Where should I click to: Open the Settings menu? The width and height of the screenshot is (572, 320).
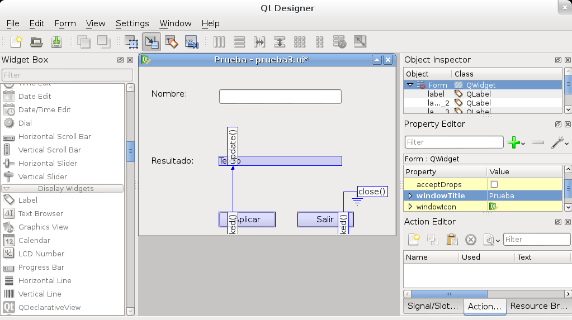pyautogui.click(x=132, y=23)
